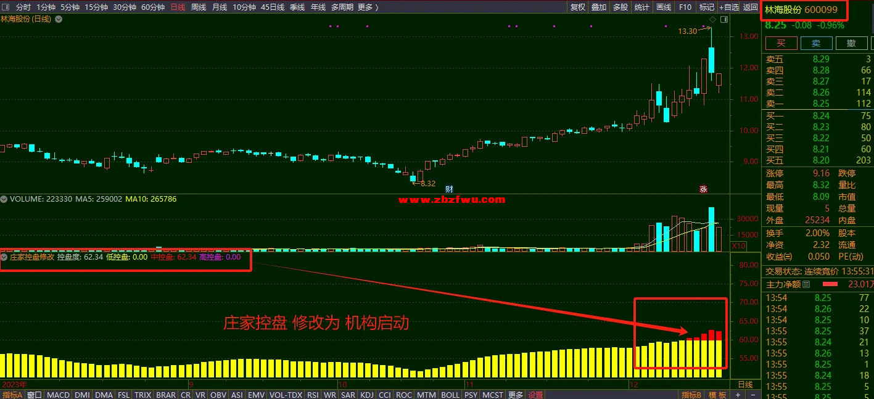
Task: Select the 30分钟 period
Action: pos(125,7)
